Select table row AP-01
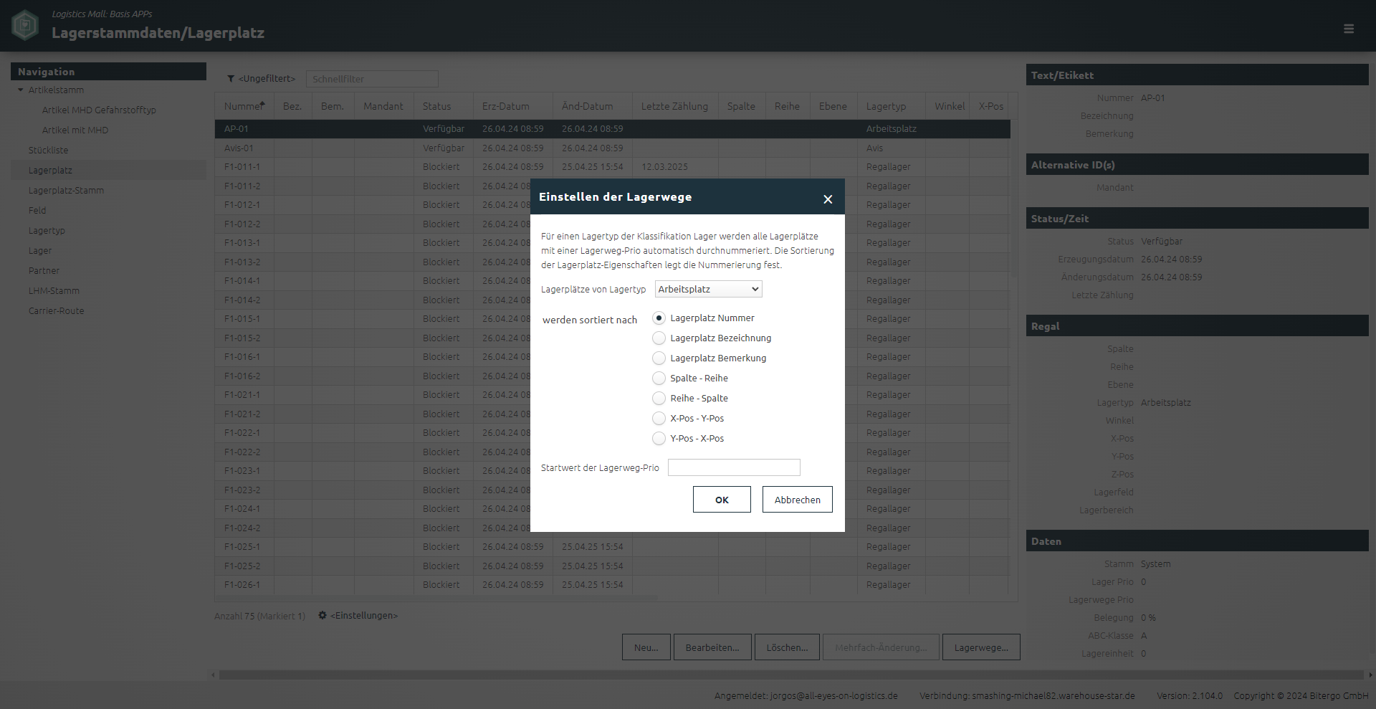The image size is (1376, 709). click(613, 129)
